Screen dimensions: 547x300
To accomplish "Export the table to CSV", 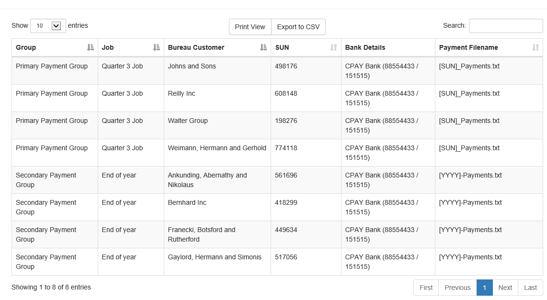I will 298,27.
